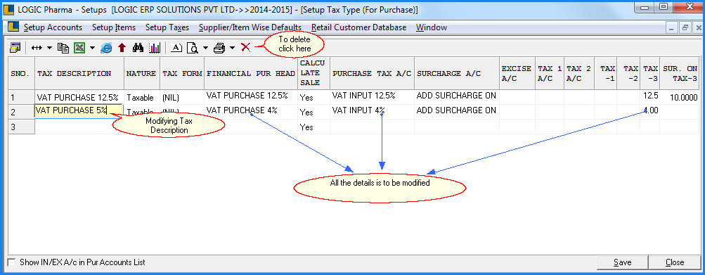The height and width of the screenshot is (275, 705).
Task: Open the print preview dropdown arrow
Action: [205, 47]
